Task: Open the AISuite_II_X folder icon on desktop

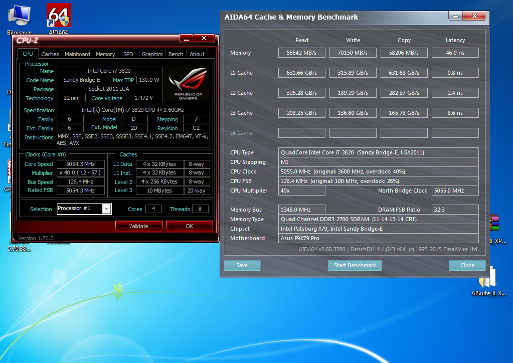Action: [x=488, y=277]
